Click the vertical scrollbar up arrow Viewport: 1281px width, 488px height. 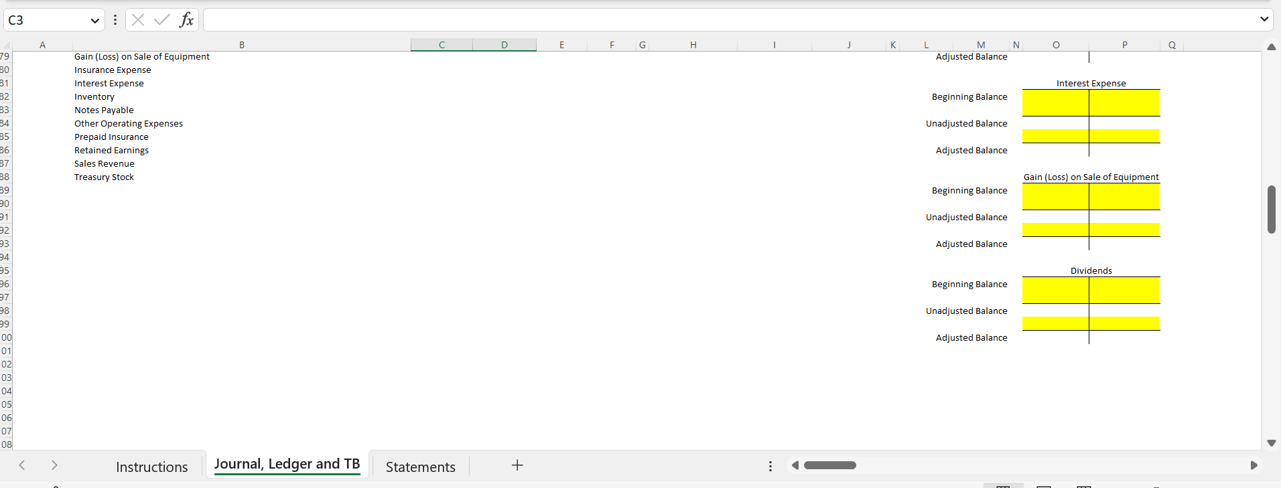pyautogui.click(x=1272, y=47)
